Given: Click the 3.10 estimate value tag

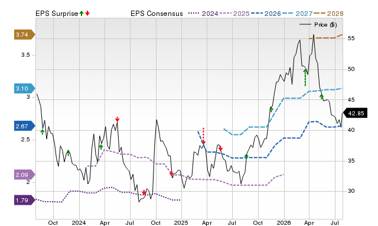Looking at the screenshot, I should pos(25,89).
